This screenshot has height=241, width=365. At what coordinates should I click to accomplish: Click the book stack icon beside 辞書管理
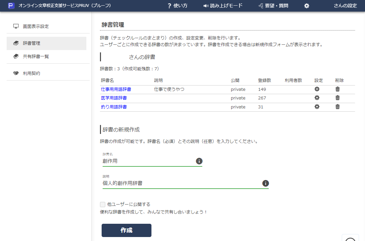pos(16,43)
